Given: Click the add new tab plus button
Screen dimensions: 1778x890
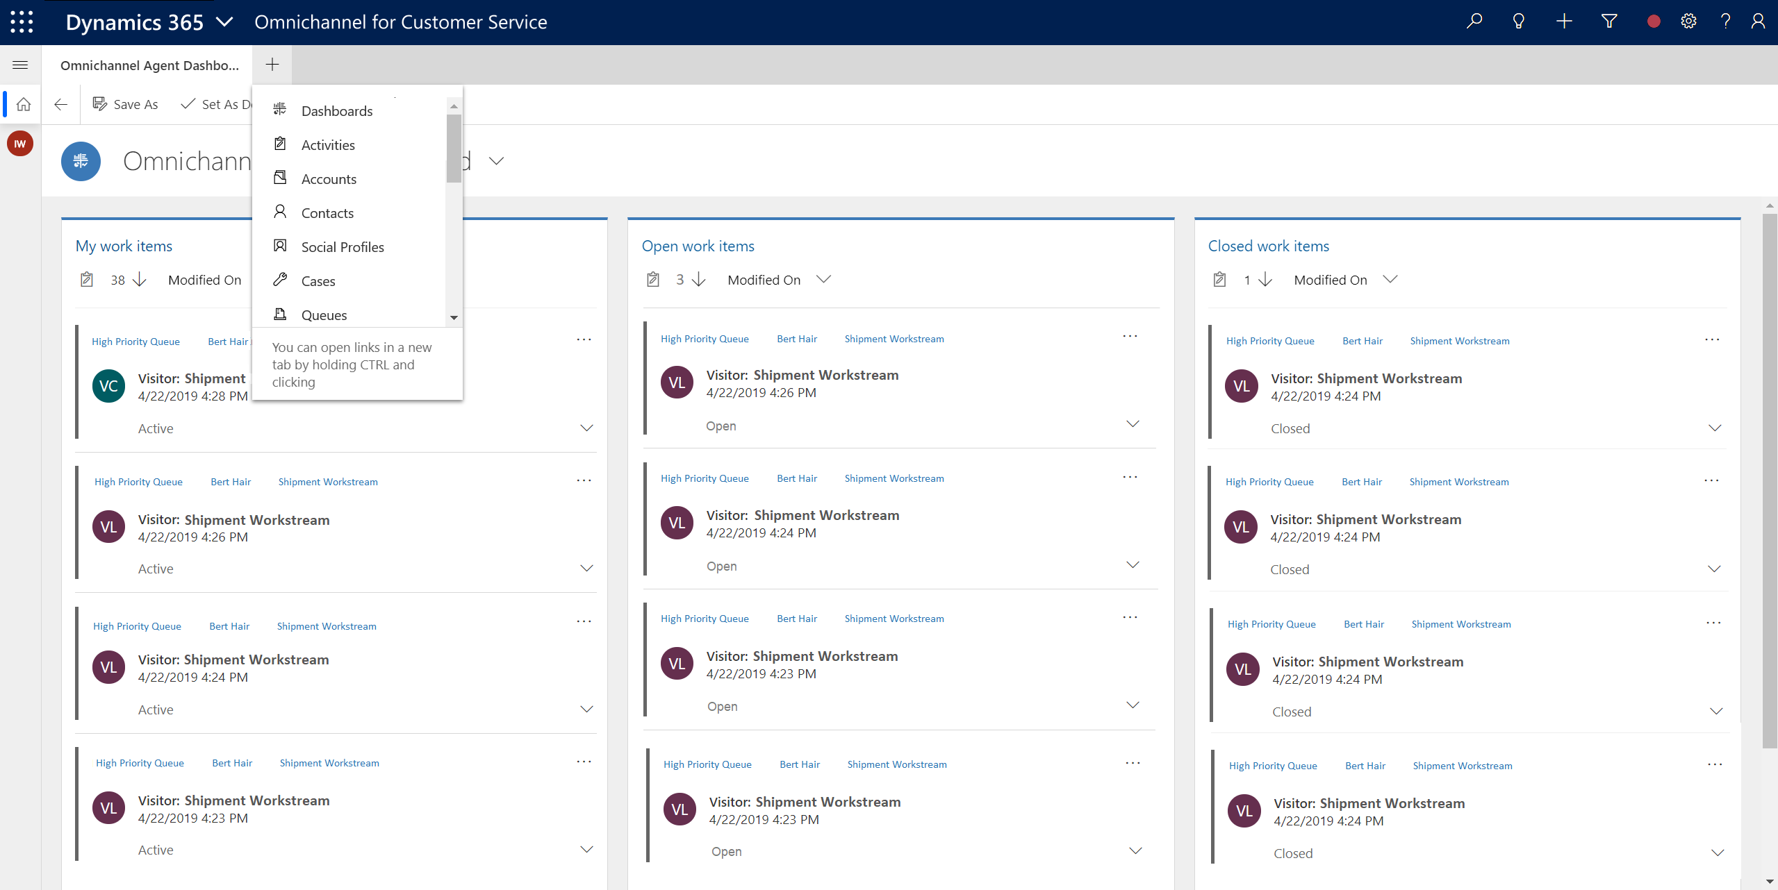Looking at the screenshot, I should [272, 65].
